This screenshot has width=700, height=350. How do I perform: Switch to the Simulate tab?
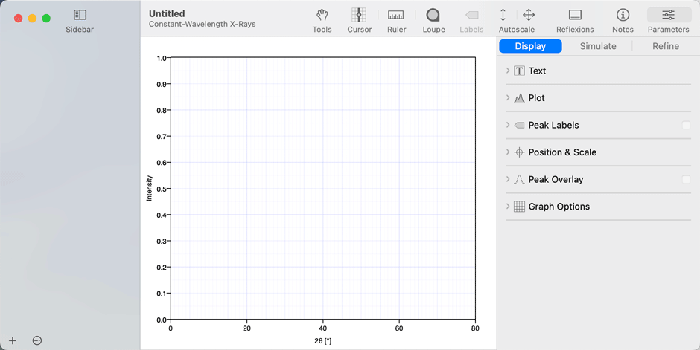[598, 46]
